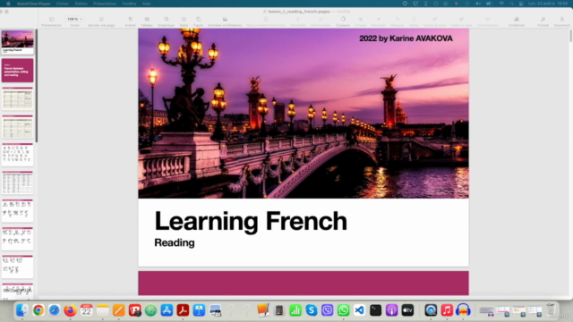Open App Store from the Dock
The image size is (573, 322).
pos(167,310)
